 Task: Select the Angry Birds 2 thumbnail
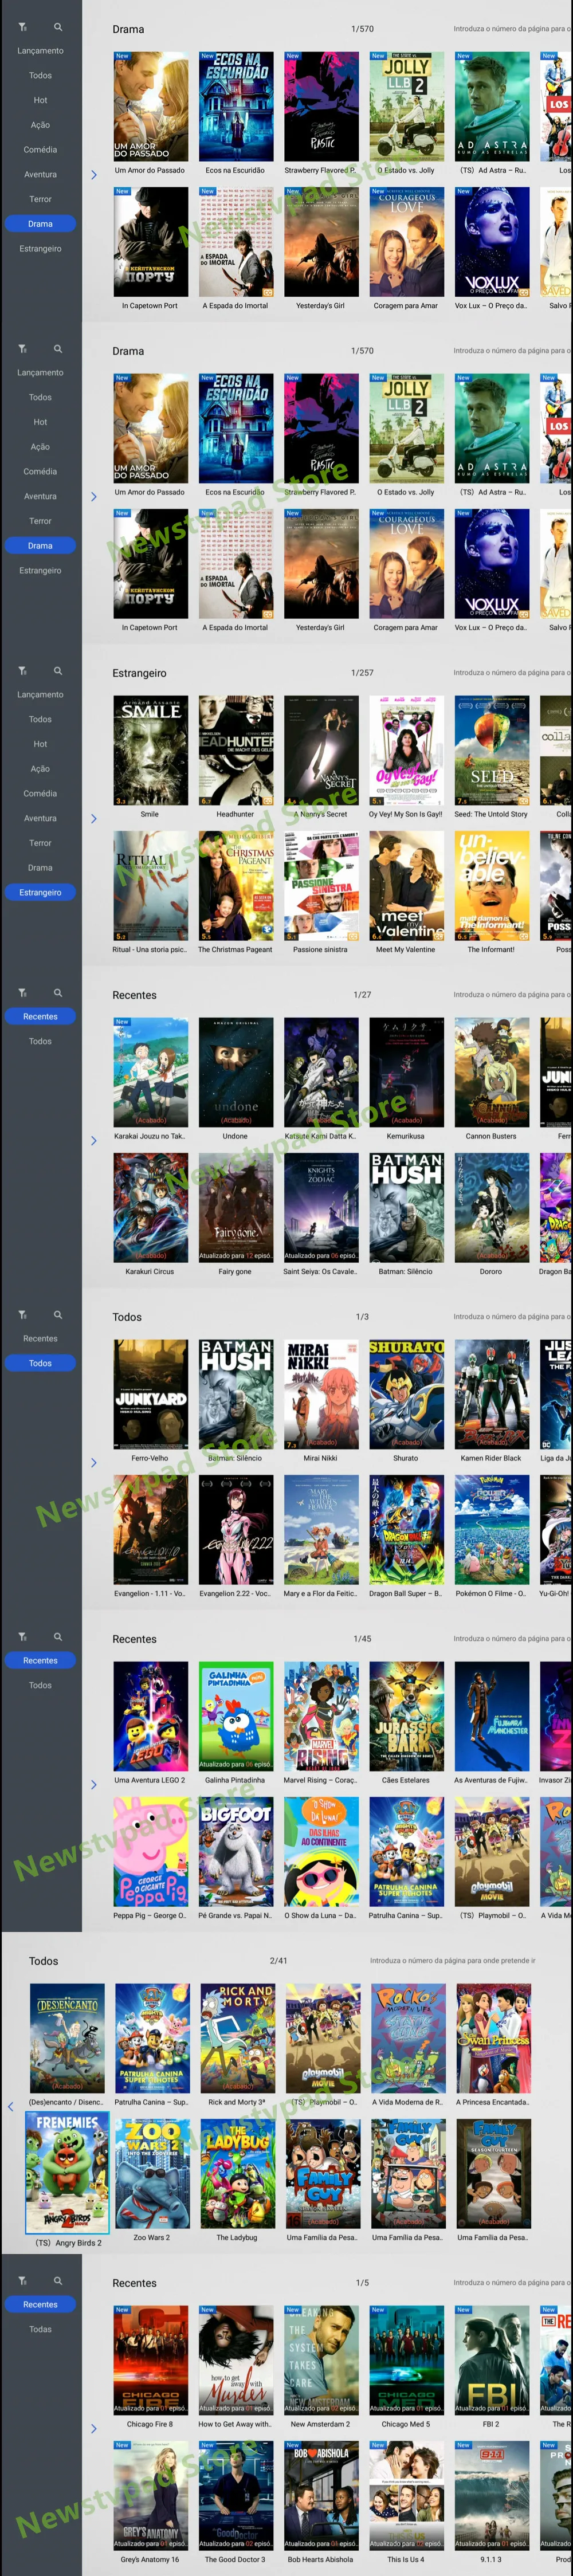[67, 2173]
